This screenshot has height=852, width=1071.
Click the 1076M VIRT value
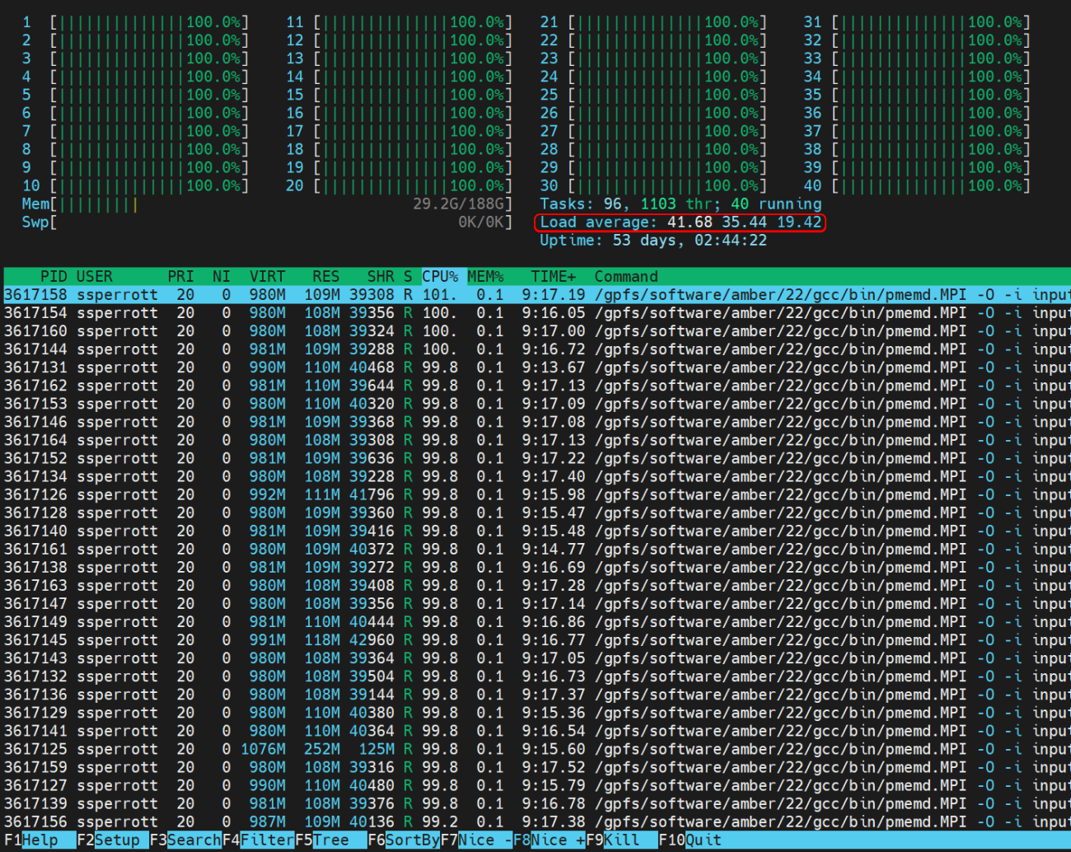coord(263,749)
